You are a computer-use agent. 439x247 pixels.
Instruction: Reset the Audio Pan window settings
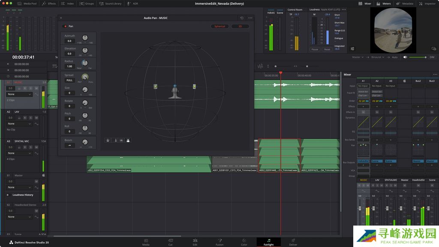point(242,18)
